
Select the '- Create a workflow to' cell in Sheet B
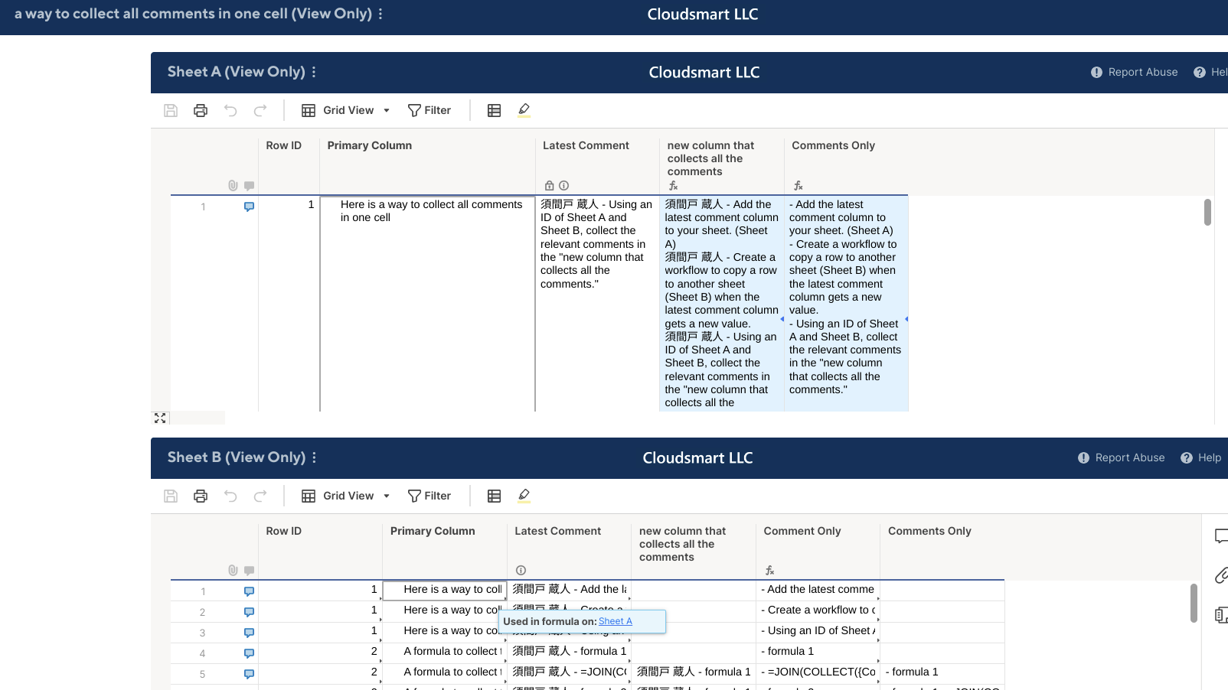coord(818,610)
